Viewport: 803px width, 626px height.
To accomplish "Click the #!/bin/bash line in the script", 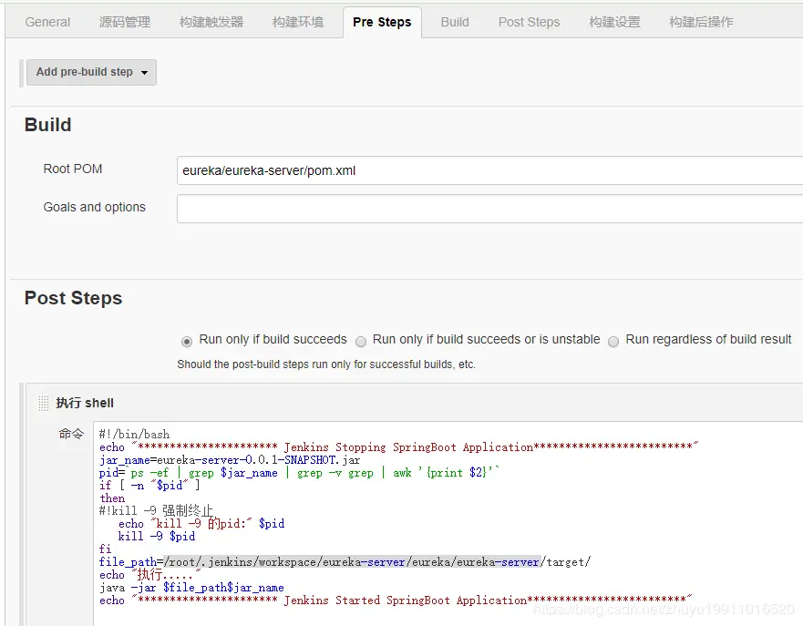I will pos(134,434).
